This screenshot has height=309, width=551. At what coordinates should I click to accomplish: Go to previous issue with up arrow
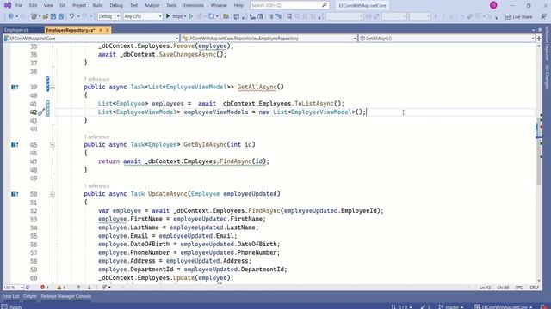(78, 288)
